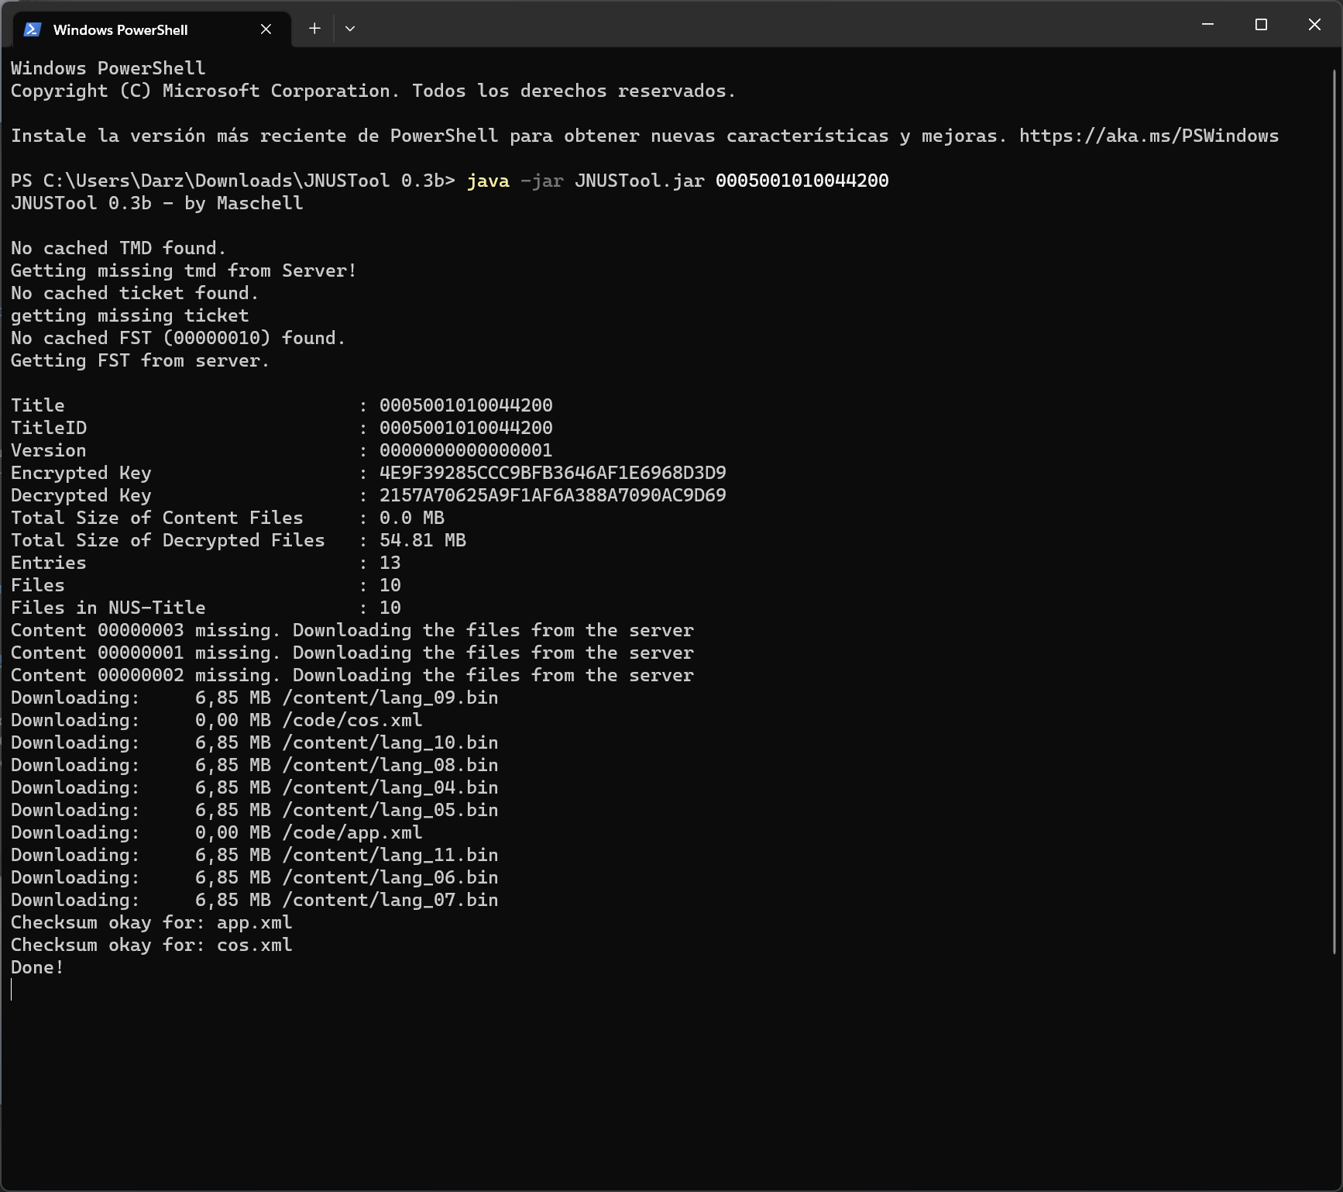
Task: Click the line 'JNUSTool 0.3b - by Maschell'
Action: pos(157,203)
